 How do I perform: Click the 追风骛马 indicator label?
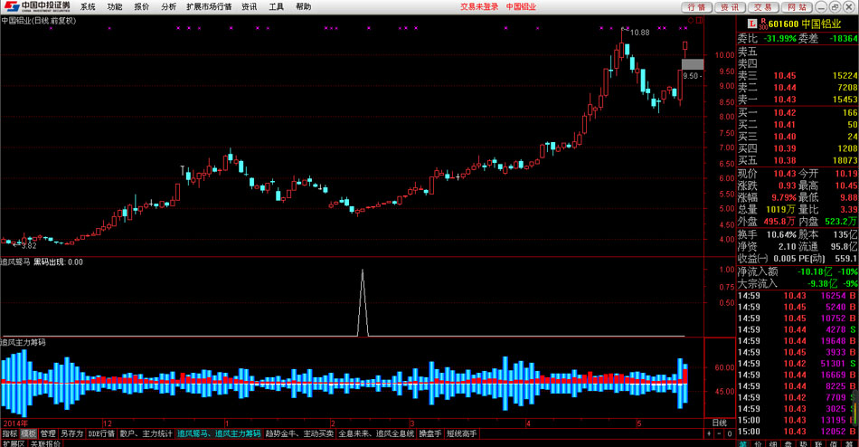15,262
